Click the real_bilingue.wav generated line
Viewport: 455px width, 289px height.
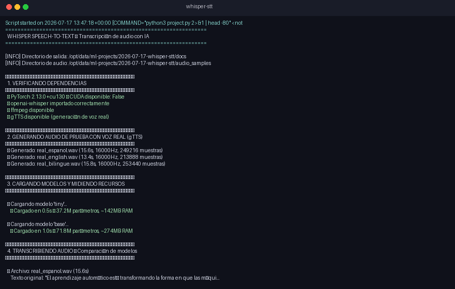86,164
